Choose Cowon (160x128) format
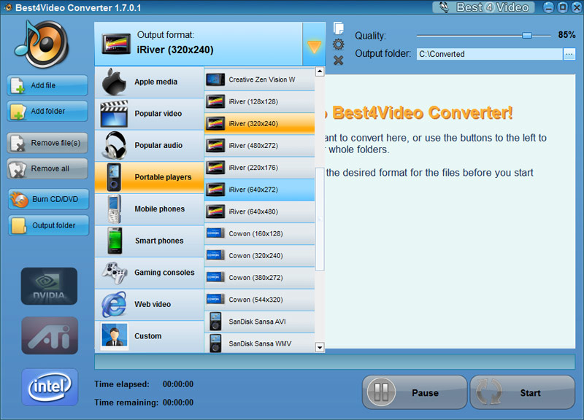This screenshot has height=420, width=584. tap(260, 233)
